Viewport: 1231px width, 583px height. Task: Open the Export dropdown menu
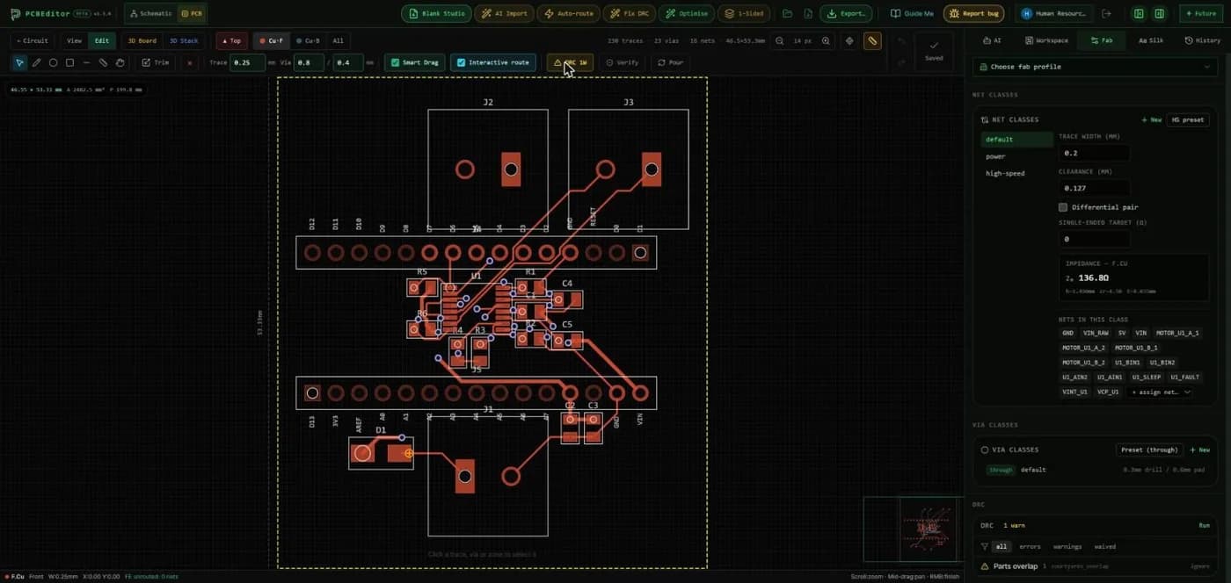846,14
